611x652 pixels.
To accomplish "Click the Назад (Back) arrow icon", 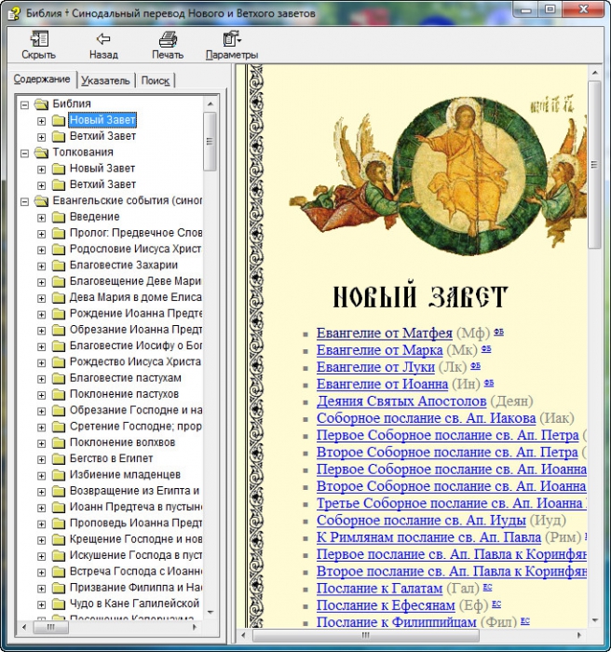I will (x=103, y=39).
